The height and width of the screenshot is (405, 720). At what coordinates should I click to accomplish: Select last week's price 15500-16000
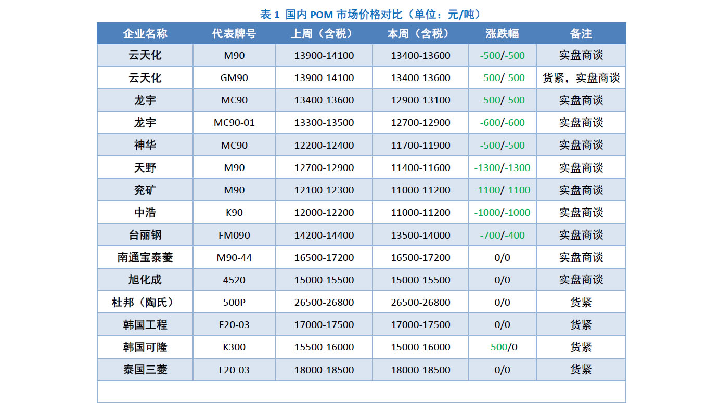(324, 347)
